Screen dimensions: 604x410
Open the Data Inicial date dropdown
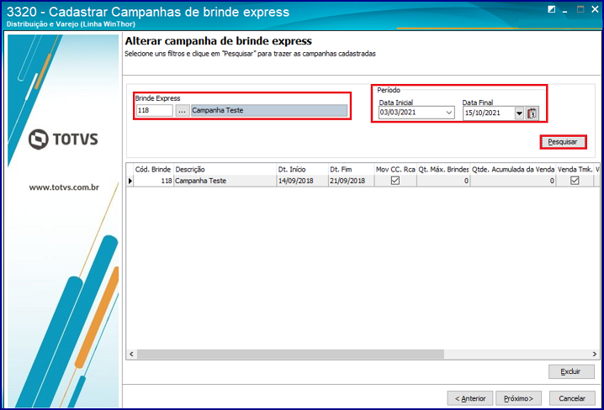(x=448, y=113)
